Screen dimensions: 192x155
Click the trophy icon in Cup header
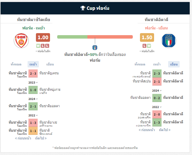pyautogui.click(x=83, y=8)
